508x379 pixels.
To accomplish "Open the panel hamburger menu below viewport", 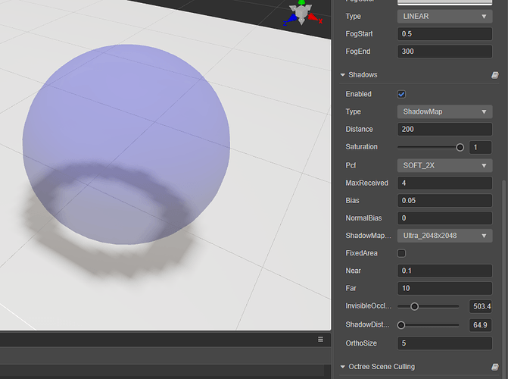I will click(x=320, y=339).
